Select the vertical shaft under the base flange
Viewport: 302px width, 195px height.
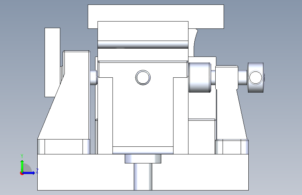tap(143, 177)
